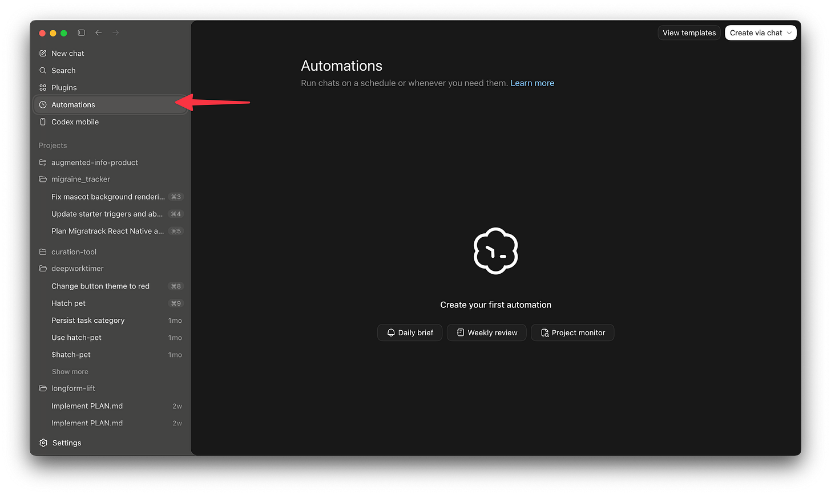Click the augmented-info-product project icon
Viewport: 831px width, 495px height.
[43, 163]
